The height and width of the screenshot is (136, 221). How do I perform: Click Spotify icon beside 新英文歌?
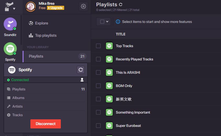coord(109,99)
